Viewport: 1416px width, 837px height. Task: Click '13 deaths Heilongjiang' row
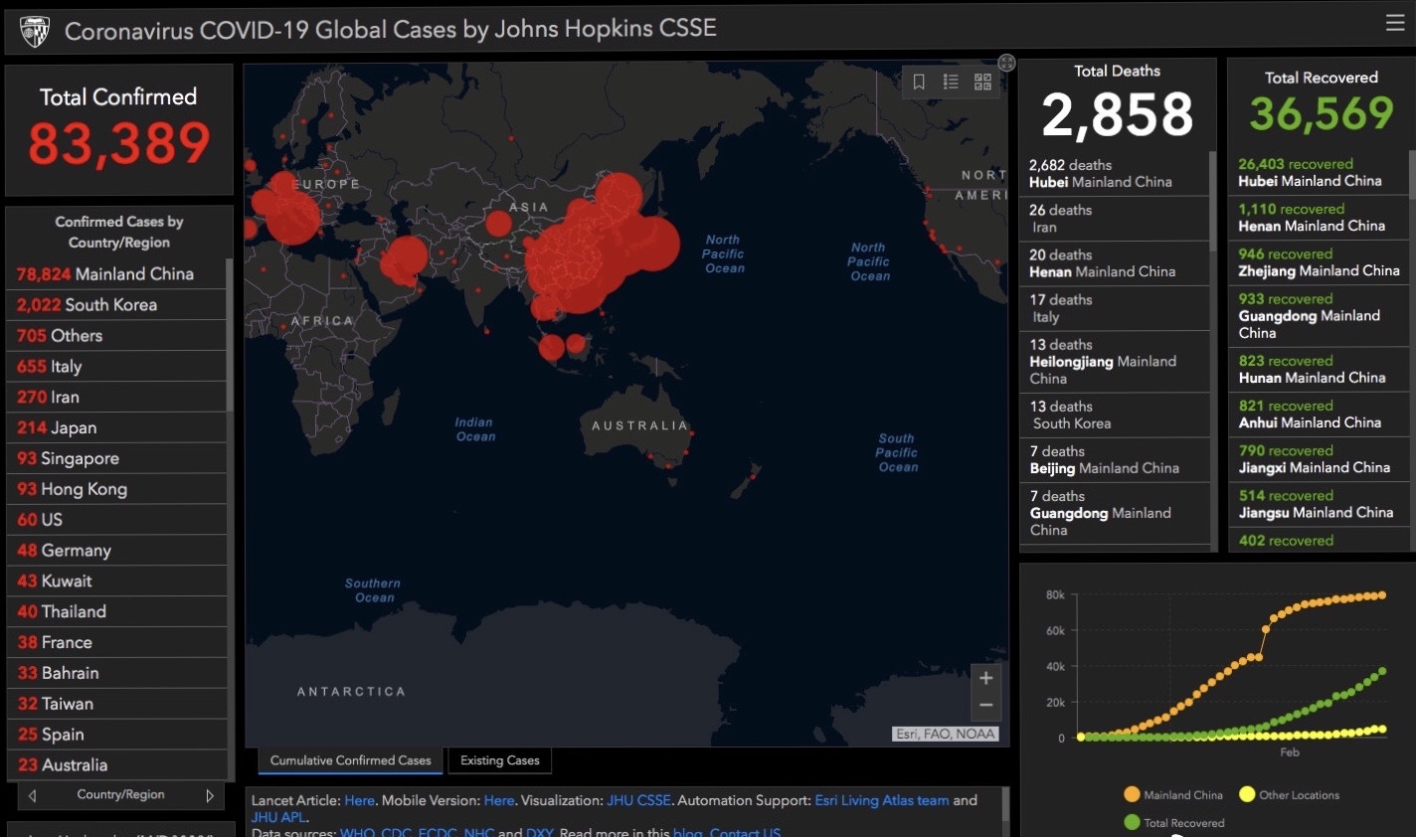(x=1115, y=362)
